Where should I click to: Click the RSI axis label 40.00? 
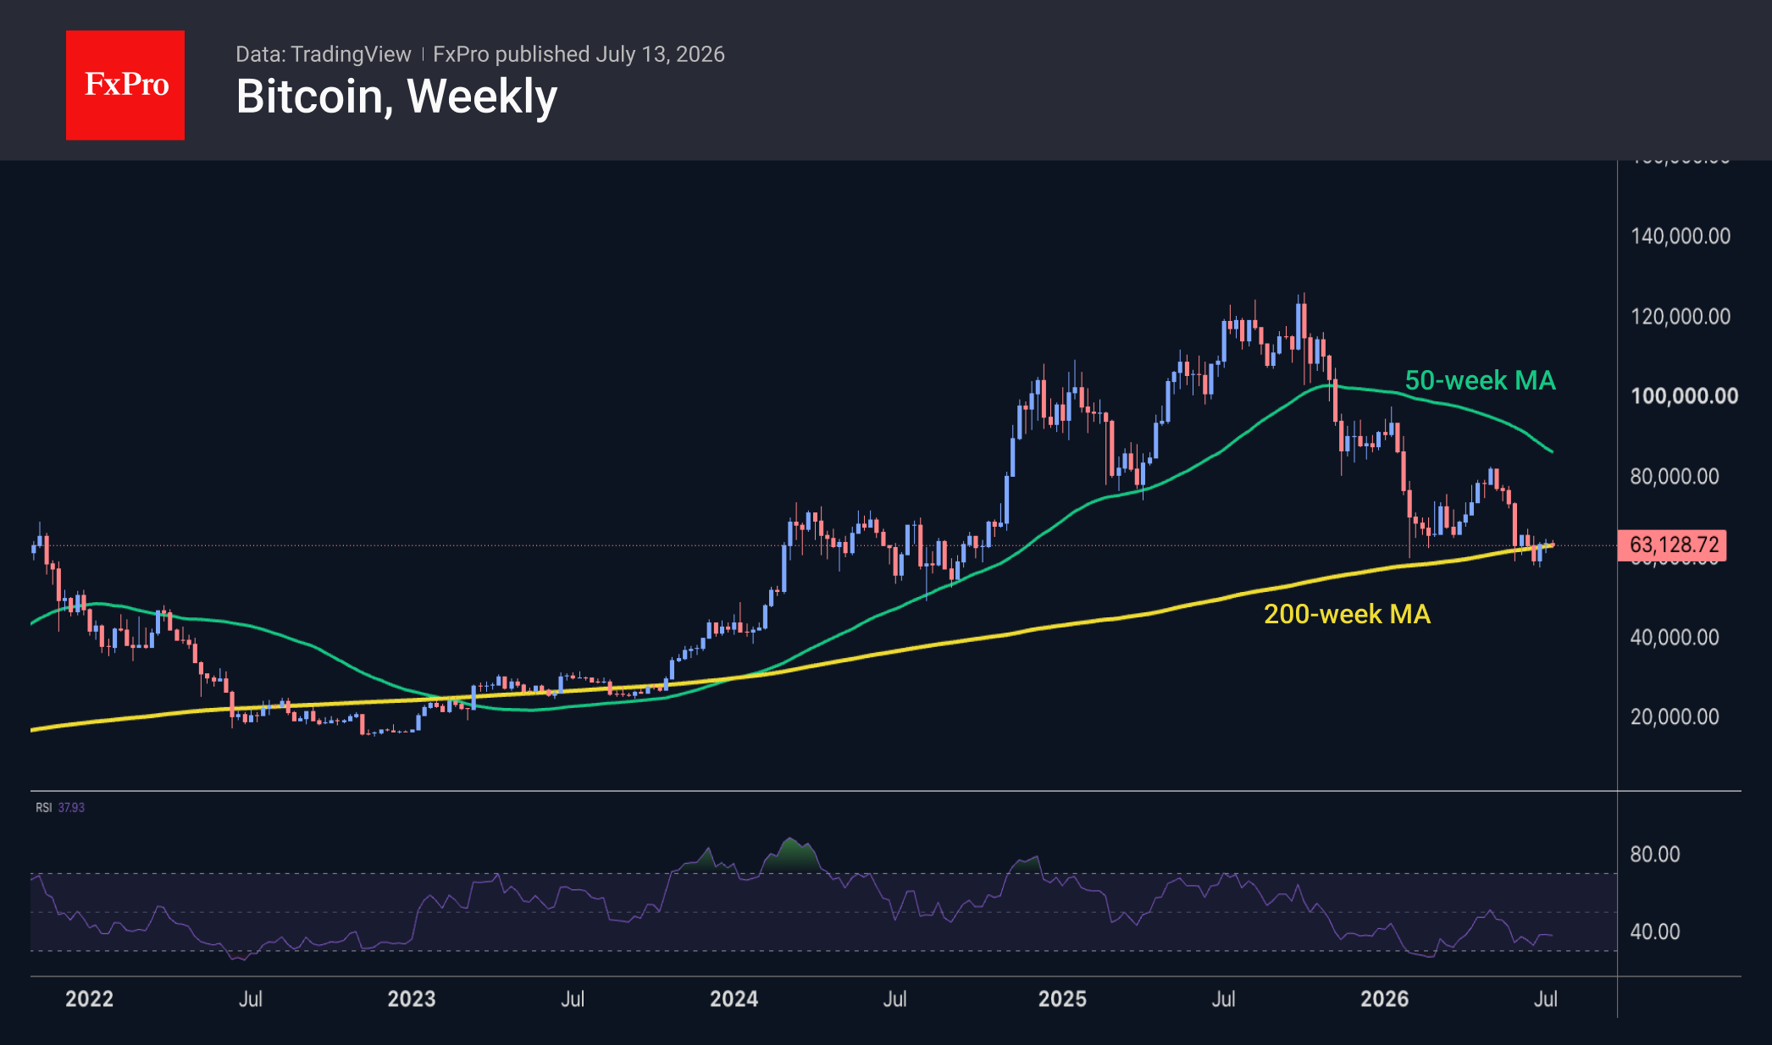[1655, 932]
